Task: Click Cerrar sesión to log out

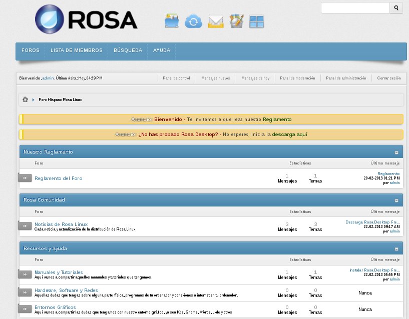Action: click(389, 78)
